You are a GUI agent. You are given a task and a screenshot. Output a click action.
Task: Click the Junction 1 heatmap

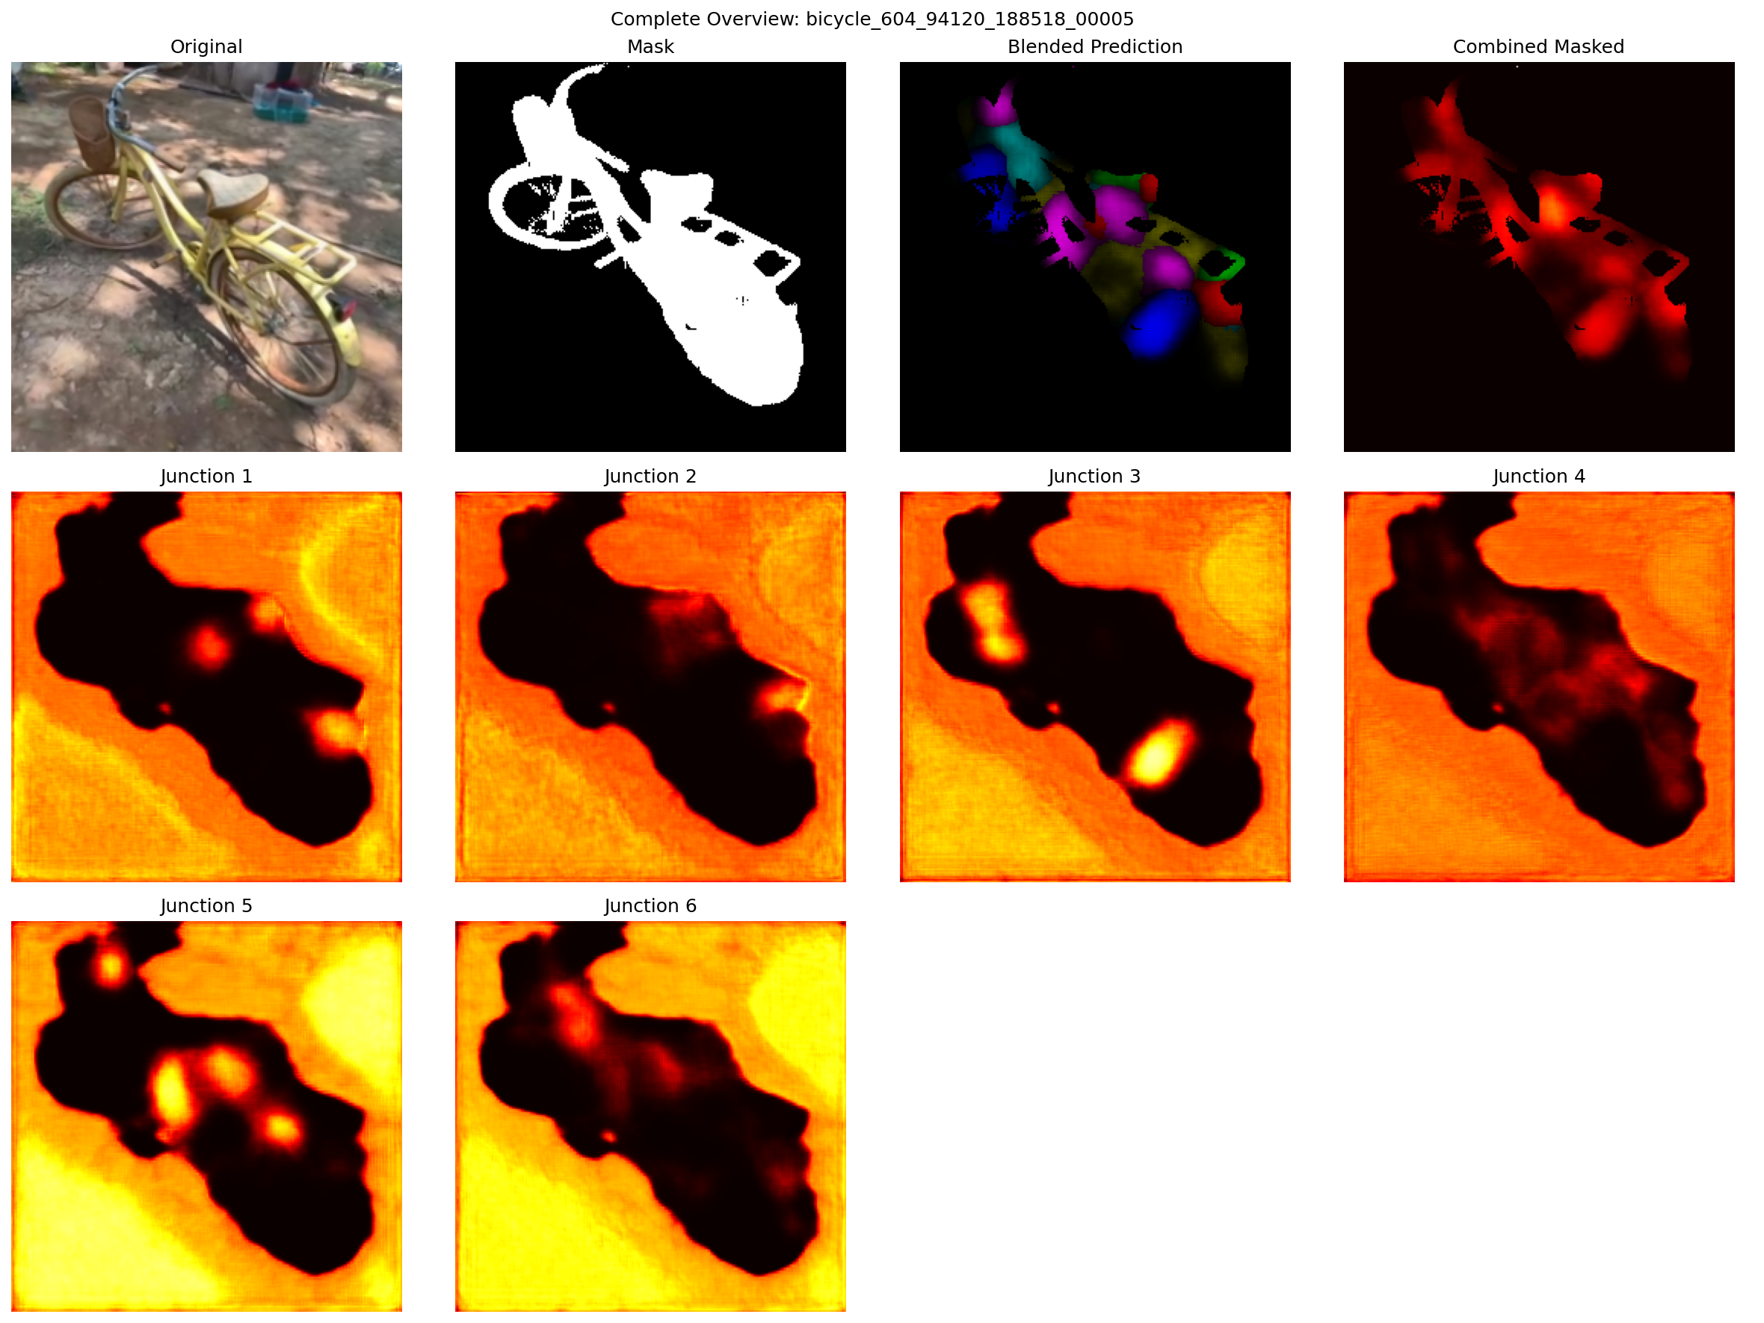[x=206, y=687]
